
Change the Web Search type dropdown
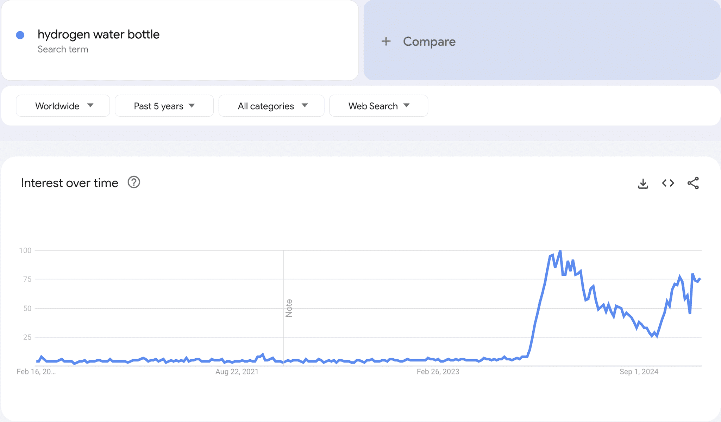(x=378, y=106)
